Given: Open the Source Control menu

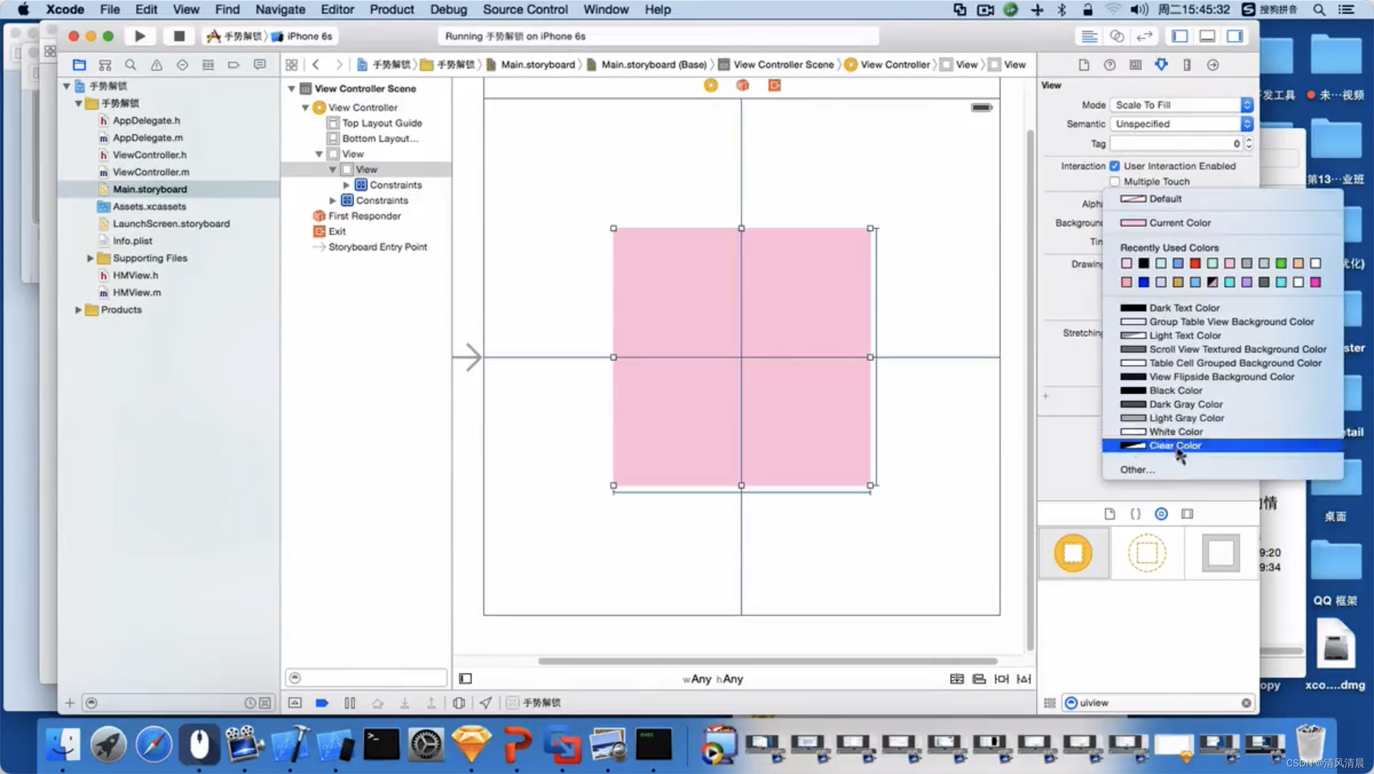Looking at the screenshot, I should click(525, 9).
